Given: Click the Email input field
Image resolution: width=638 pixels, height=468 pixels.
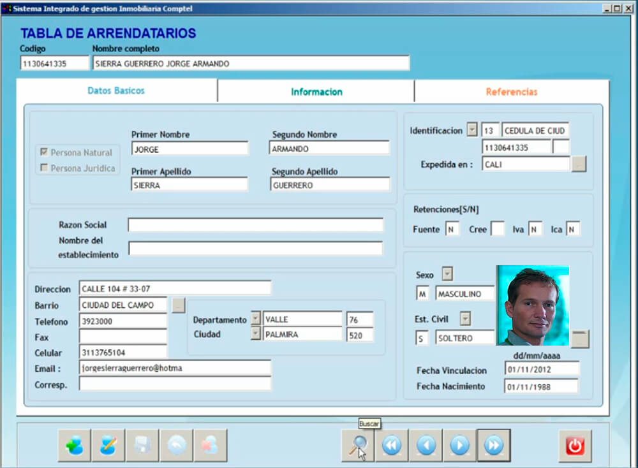Looking at the screenshot, I should coord(175,368).
